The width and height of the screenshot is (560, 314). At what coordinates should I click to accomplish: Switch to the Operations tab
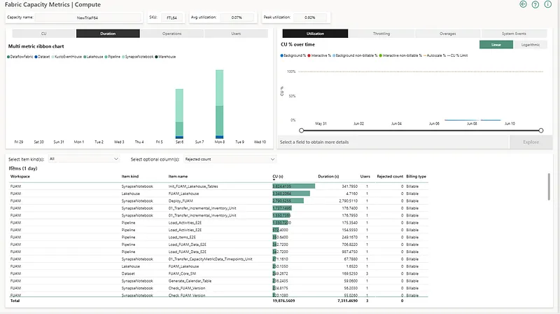pos(171,34)
